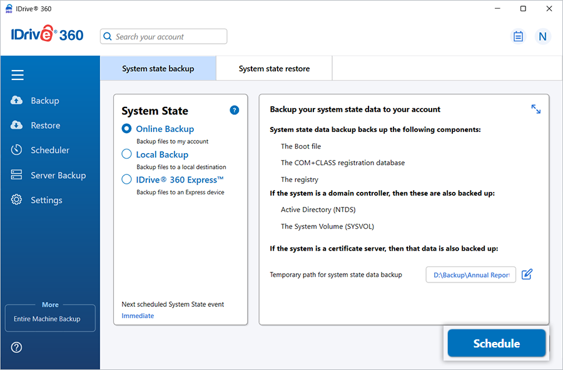Image resolution: width=563 pixels, height=370 pixels.
Task: Expand the backup info panel with arrows icon
Action: (x=536, y=109)
